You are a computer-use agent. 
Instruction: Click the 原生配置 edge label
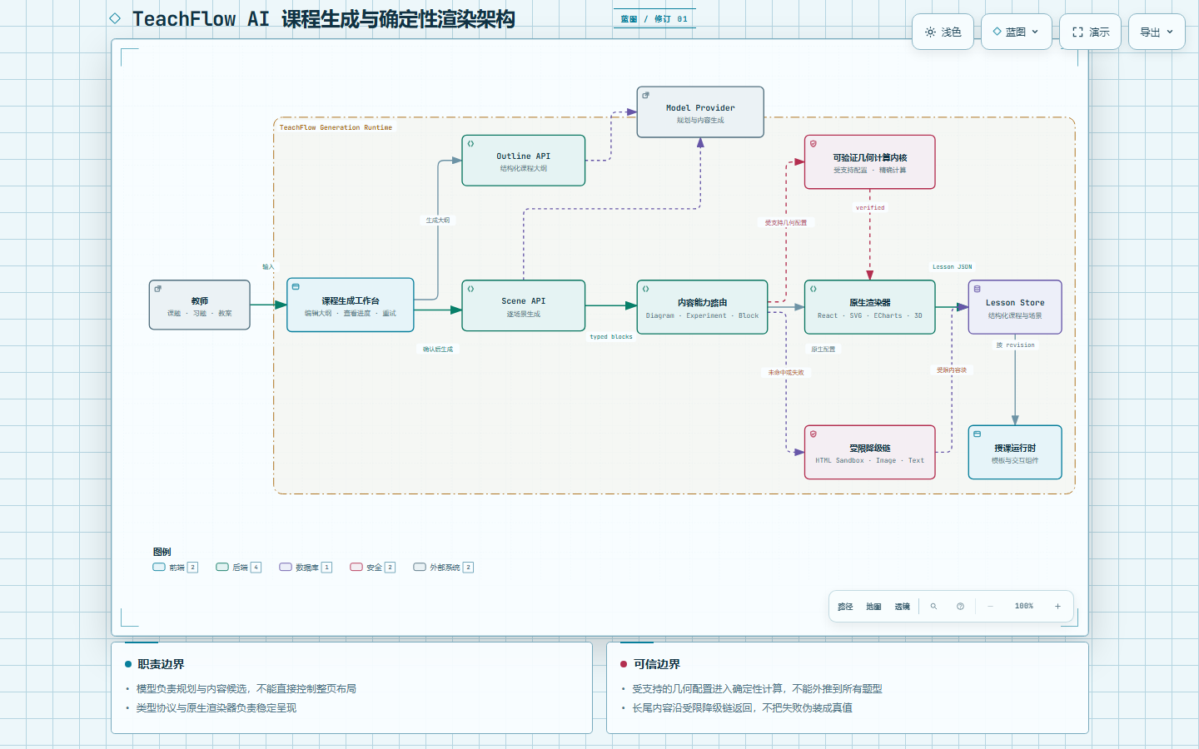pyautogui.click(x=823, y=350)
